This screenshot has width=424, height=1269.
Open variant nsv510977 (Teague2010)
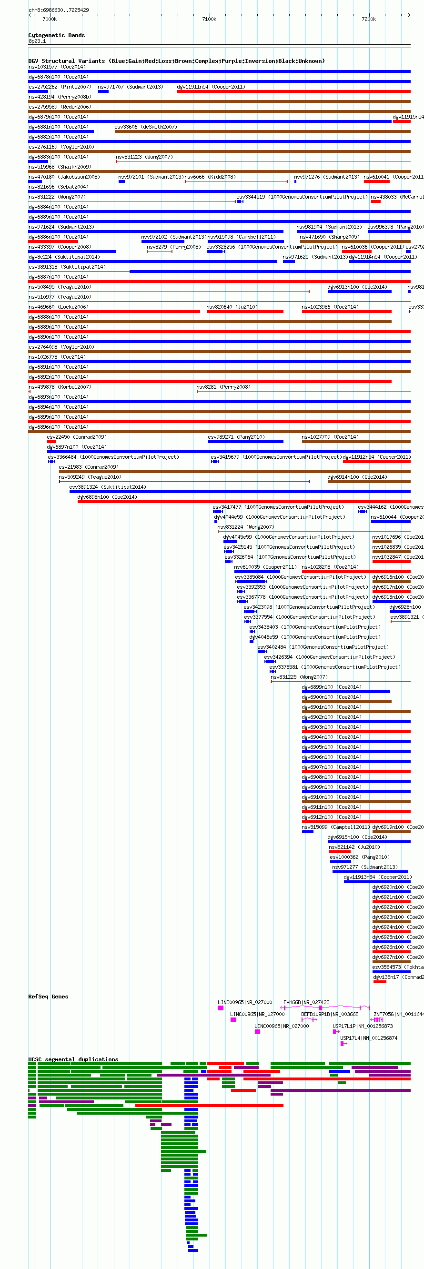pyautogui.click(x=60, y=297)
